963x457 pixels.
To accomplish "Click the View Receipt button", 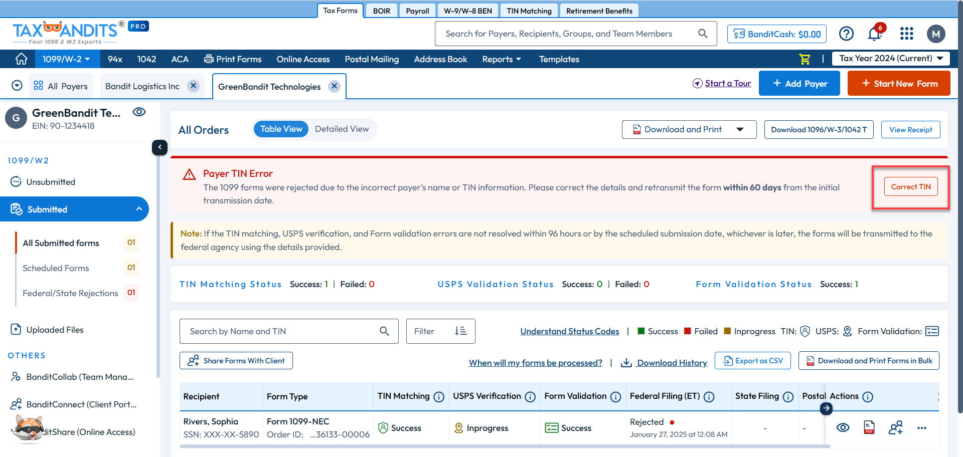I will click(911, 130).
